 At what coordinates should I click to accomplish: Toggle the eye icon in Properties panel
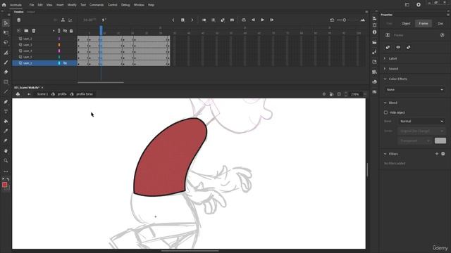pos(398,47)
